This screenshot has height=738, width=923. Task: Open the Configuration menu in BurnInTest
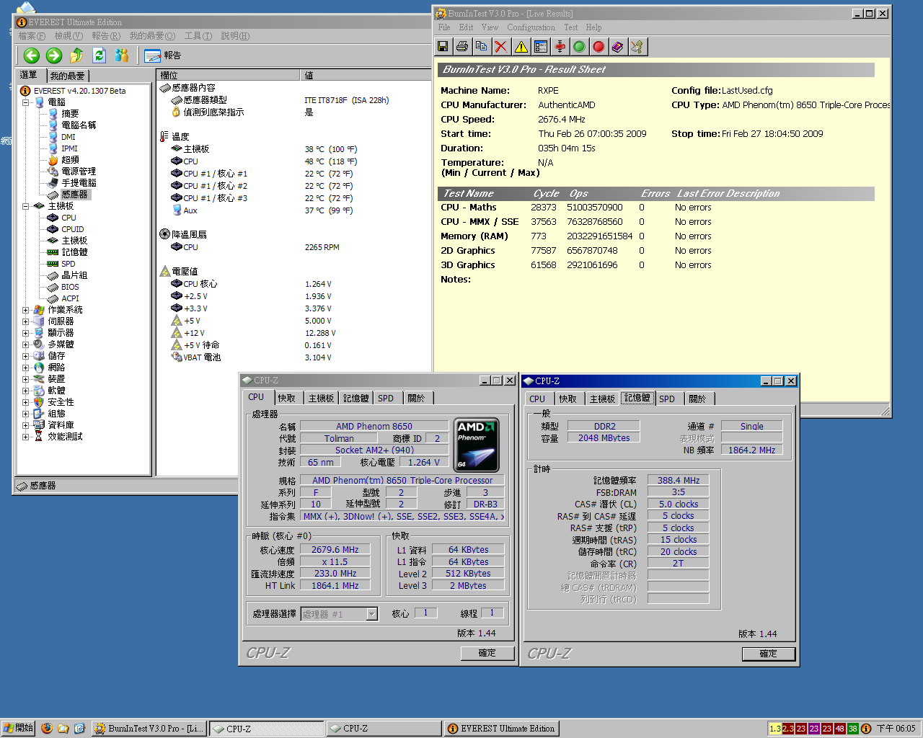tap(531, 27)
